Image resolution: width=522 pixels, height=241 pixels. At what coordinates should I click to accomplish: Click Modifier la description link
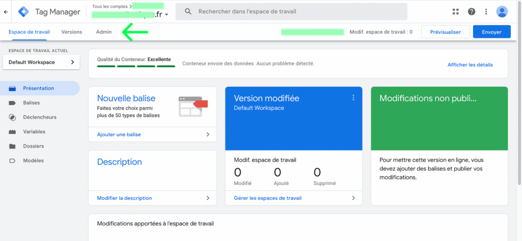tap(124, 198)
